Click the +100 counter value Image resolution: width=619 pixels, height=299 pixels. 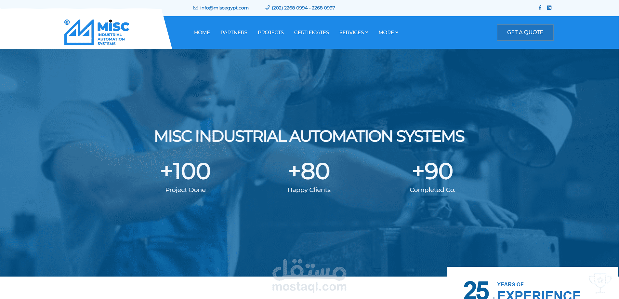(x=186, y=171)
